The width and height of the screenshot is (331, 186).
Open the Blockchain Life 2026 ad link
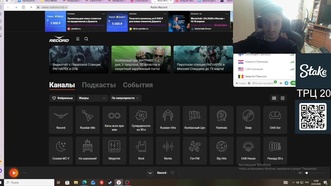click(x=199, y=21)
